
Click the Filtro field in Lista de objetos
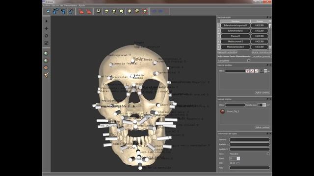tap(235, 105)
